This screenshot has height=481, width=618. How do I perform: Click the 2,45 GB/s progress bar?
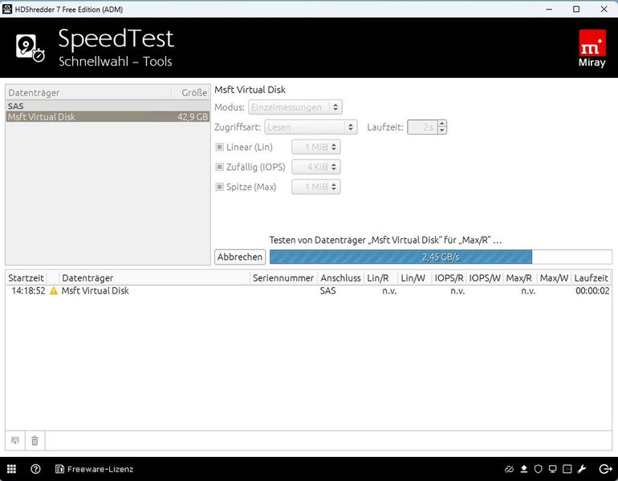pyautogui.click(x=441, y=257)
